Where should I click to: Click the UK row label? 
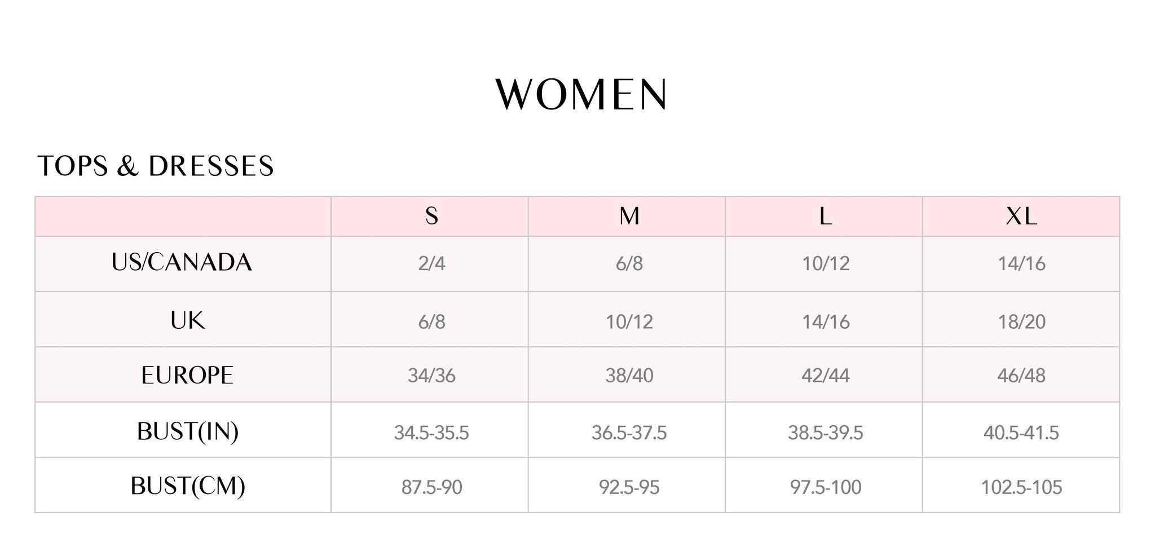click(x=187, y=321)
